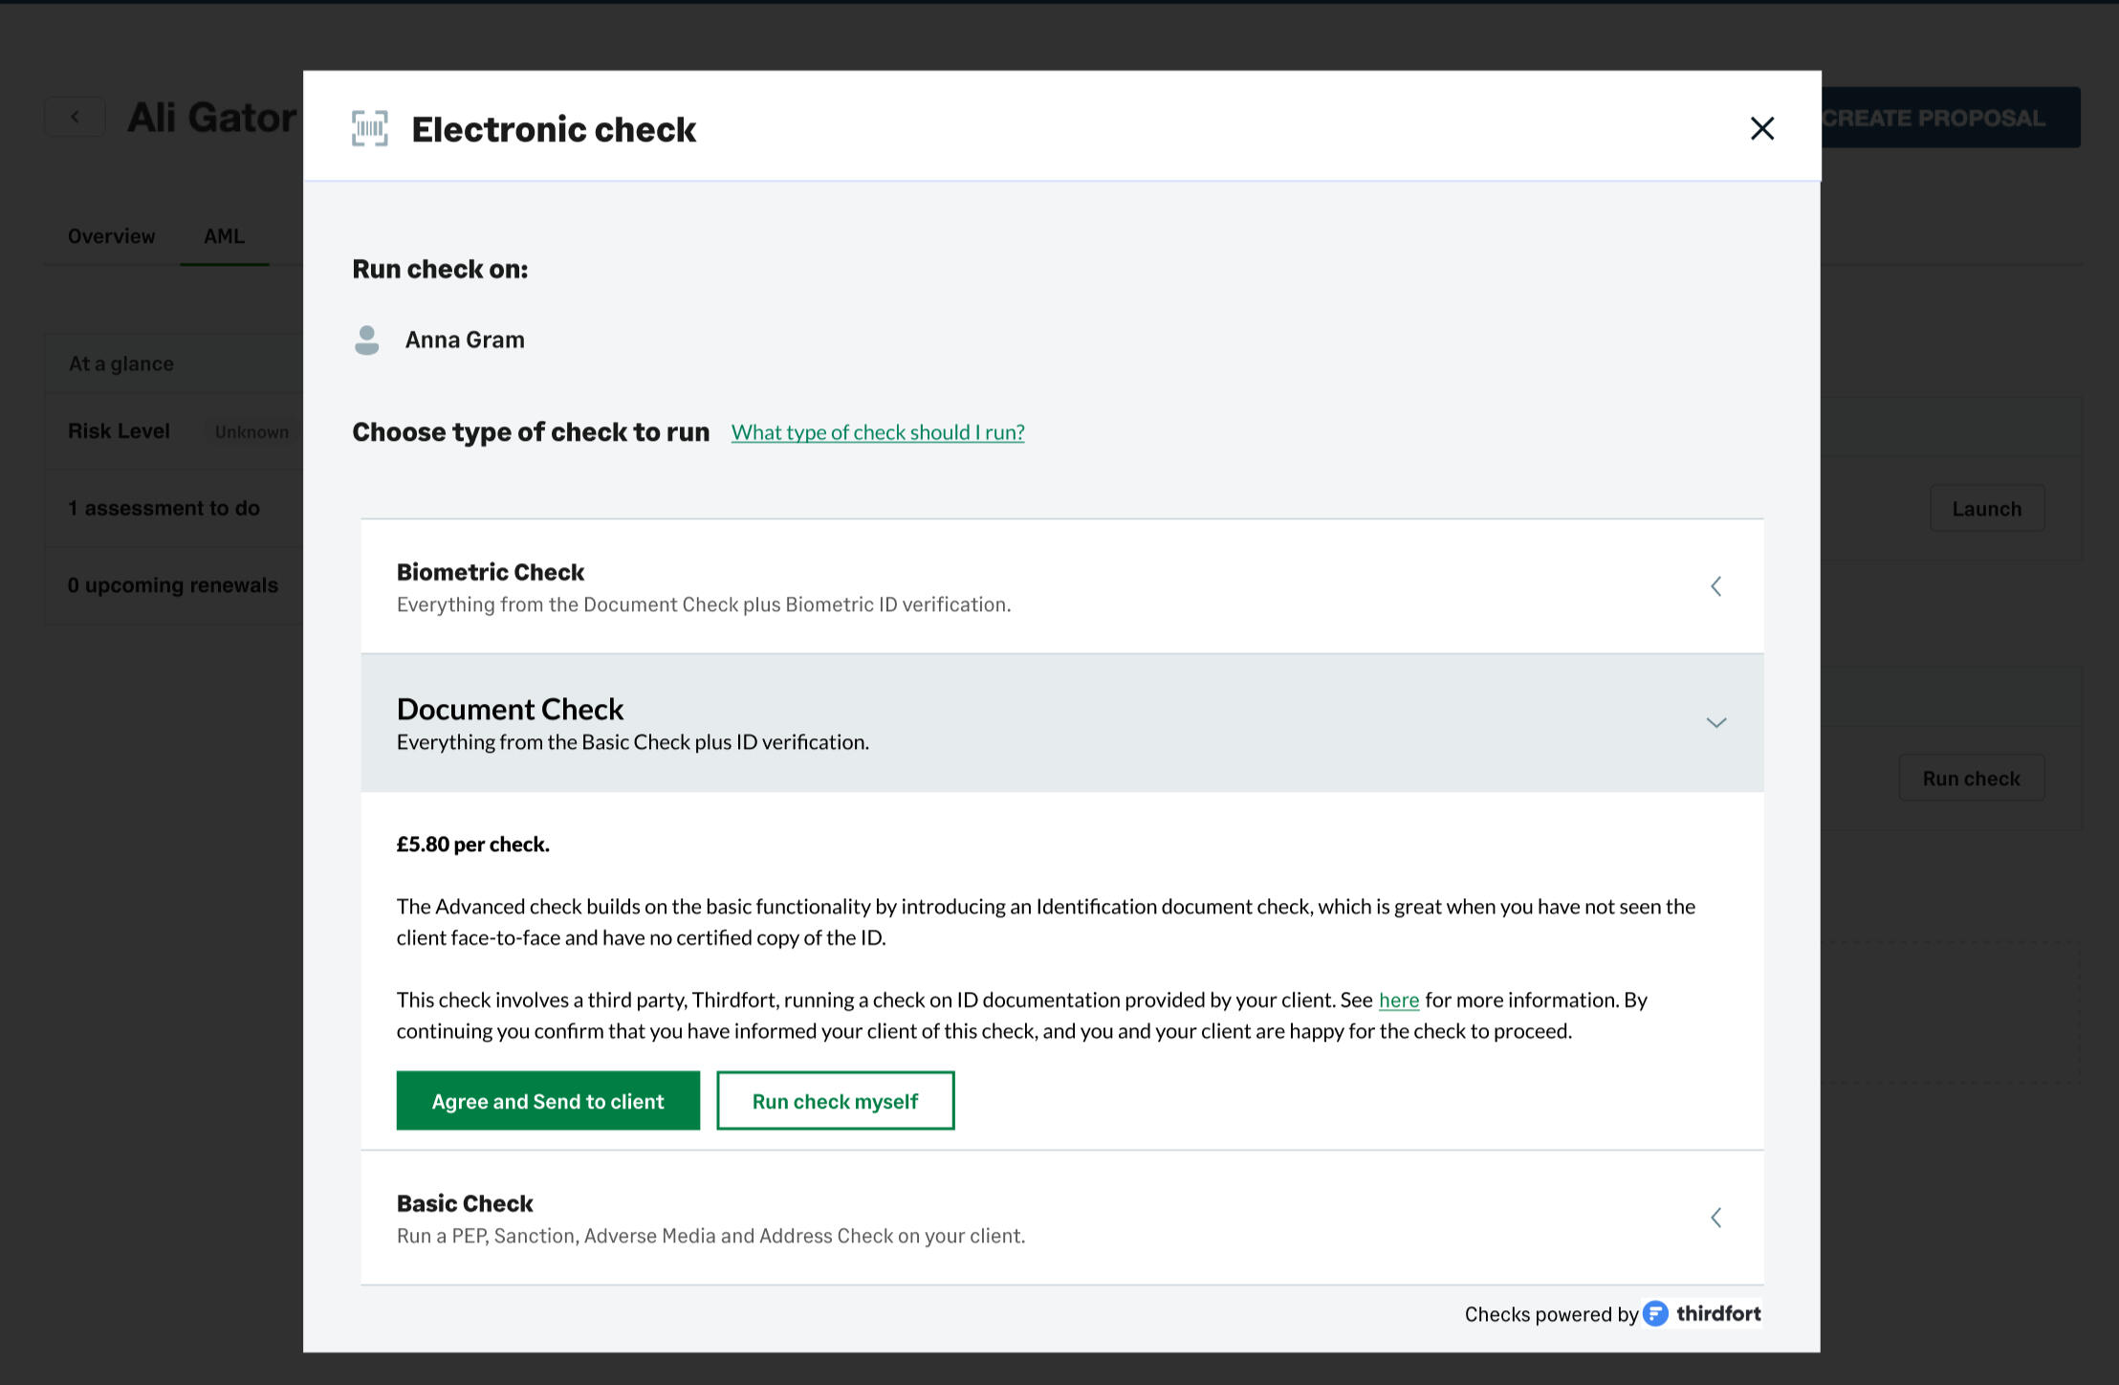Click Agree and Send to client
This screenshot has width=2119, height=1385.
point(548,1101)
